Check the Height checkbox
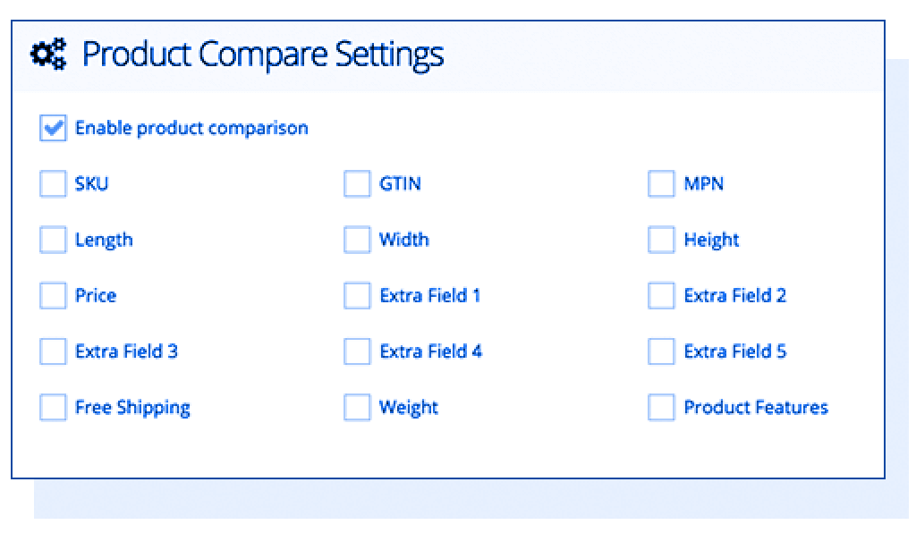 click(660, 240)
